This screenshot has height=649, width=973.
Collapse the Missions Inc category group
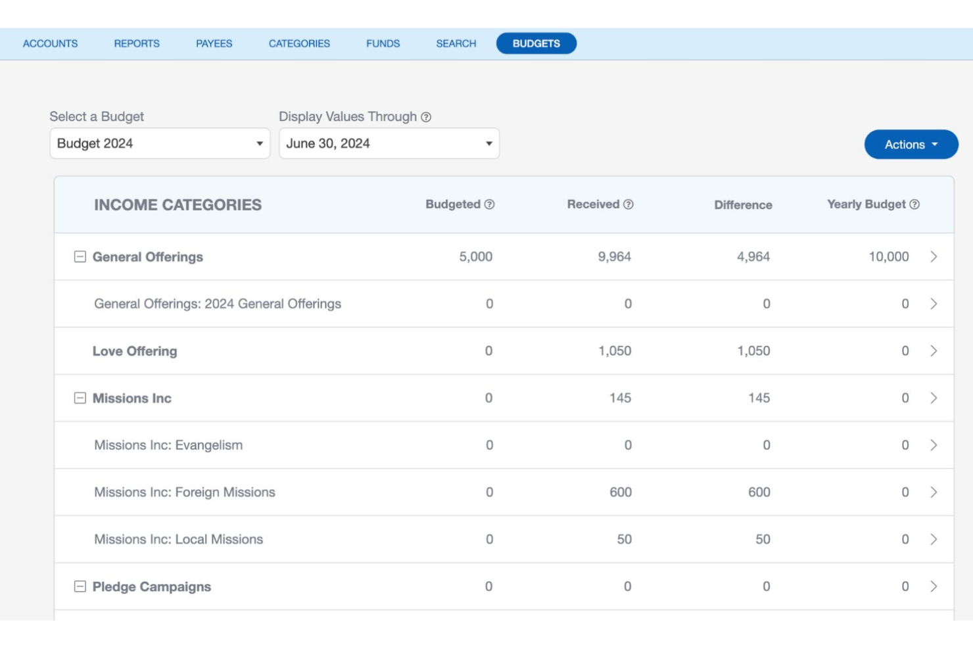click(x=80, y=398)
